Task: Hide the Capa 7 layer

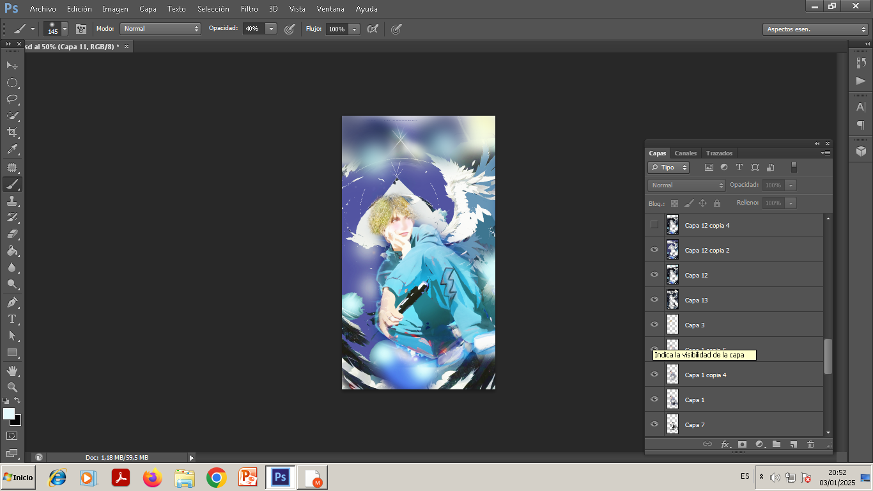Action: [654, 424]
